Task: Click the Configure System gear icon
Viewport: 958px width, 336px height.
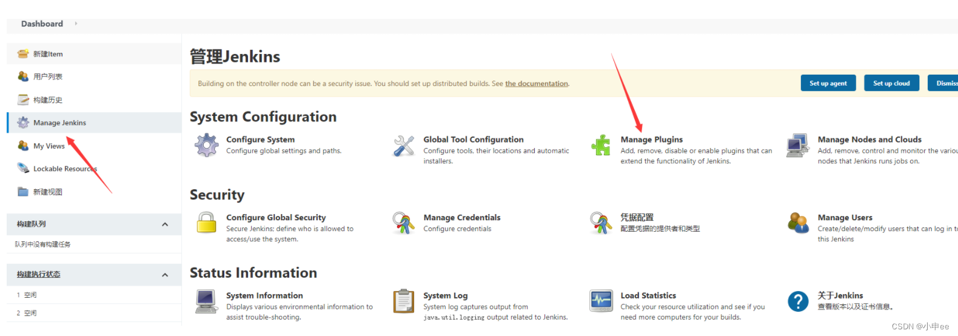Action: click(x=207, y=146)
